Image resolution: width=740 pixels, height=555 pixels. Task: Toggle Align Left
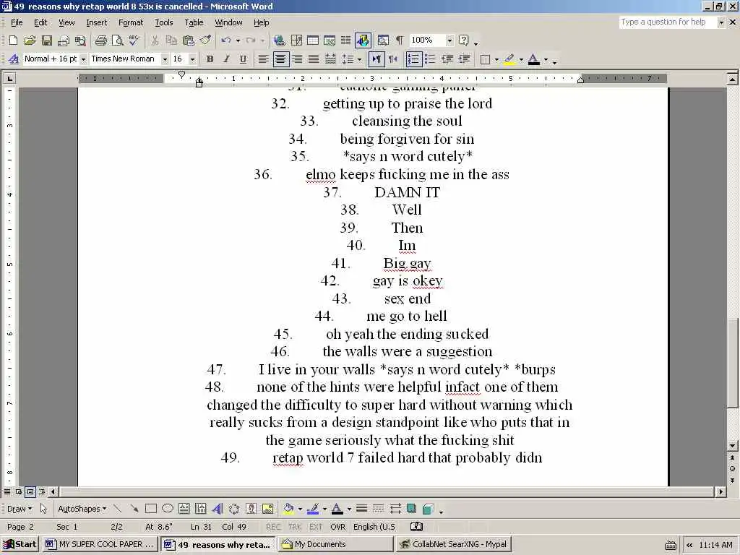pyautogui.click(x=263, y=59)
